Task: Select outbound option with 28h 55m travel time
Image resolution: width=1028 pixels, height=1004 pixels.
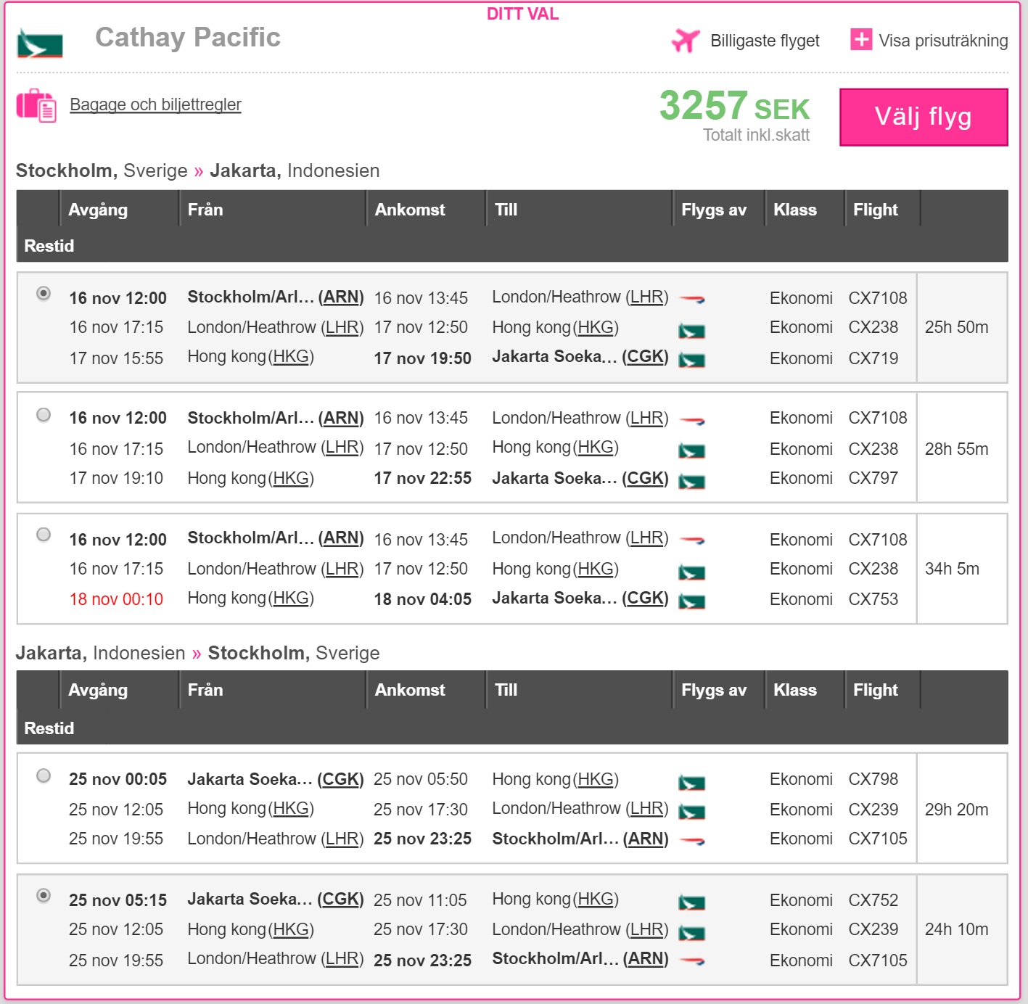Action: click(x=44, y=414)
